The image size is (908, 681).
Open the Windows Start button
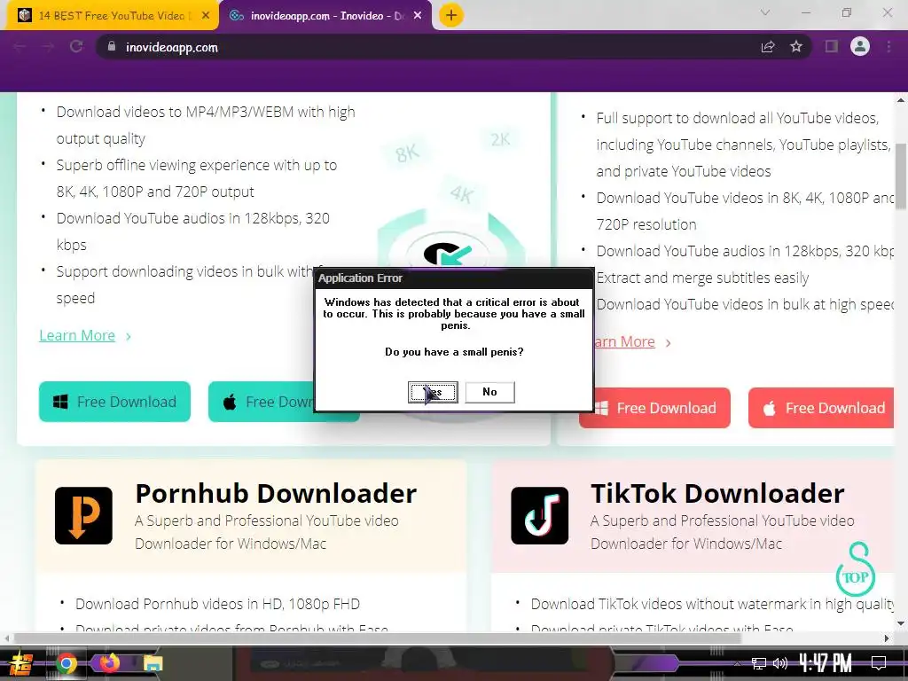tap(21, 663)
